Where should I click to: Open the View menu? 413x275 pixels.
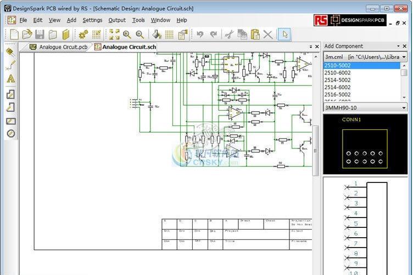pyautogui.click(x=54, y=20)
